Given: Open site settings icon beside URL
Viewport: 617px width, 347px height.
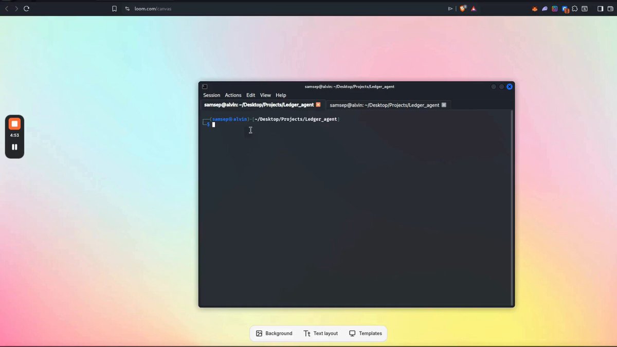Looking at the screenshot, I should (x=128, y=9).
